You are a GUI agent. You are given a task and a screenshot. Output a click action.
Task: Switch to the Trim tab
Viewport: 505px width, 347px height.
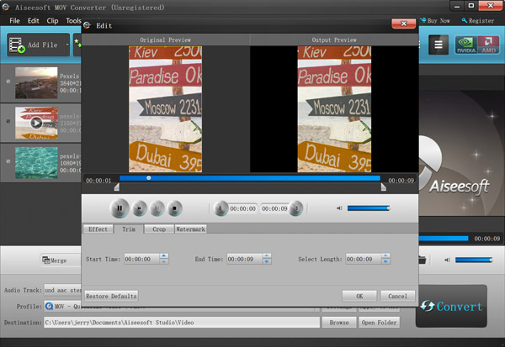129,229
